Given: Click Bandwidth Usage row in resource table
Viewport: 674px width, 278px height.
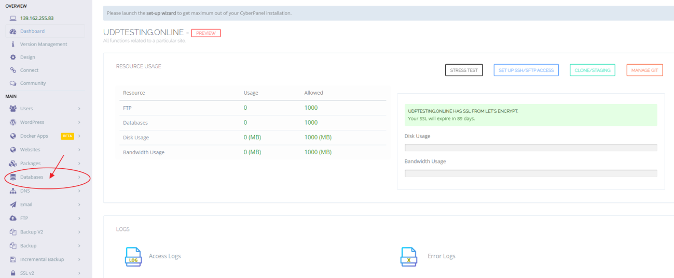Looking at the screenshot, I should coord(253,152).
